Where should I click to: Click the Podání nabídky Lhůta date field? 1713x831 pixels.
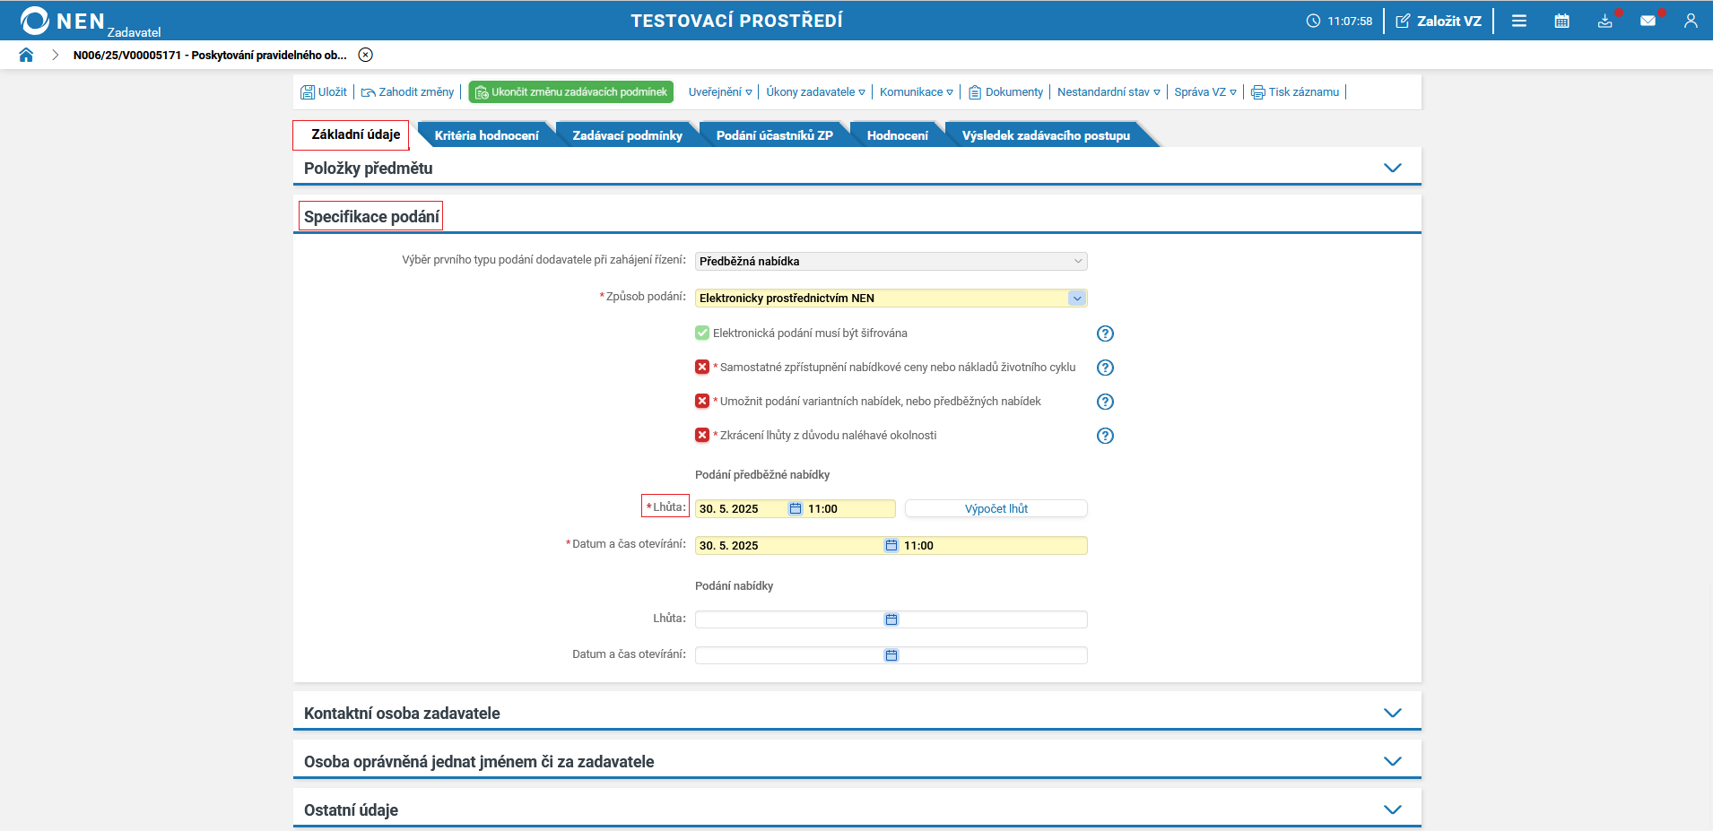[789, 619]
